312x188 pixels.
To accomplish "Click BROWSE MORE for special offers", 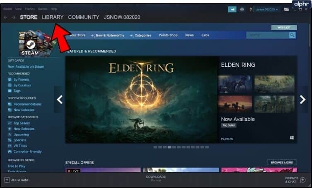I will click(x=282, y=163).
